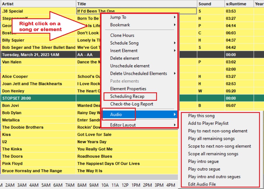Jump to 8AM on the hour timeline

click(82, 185)
